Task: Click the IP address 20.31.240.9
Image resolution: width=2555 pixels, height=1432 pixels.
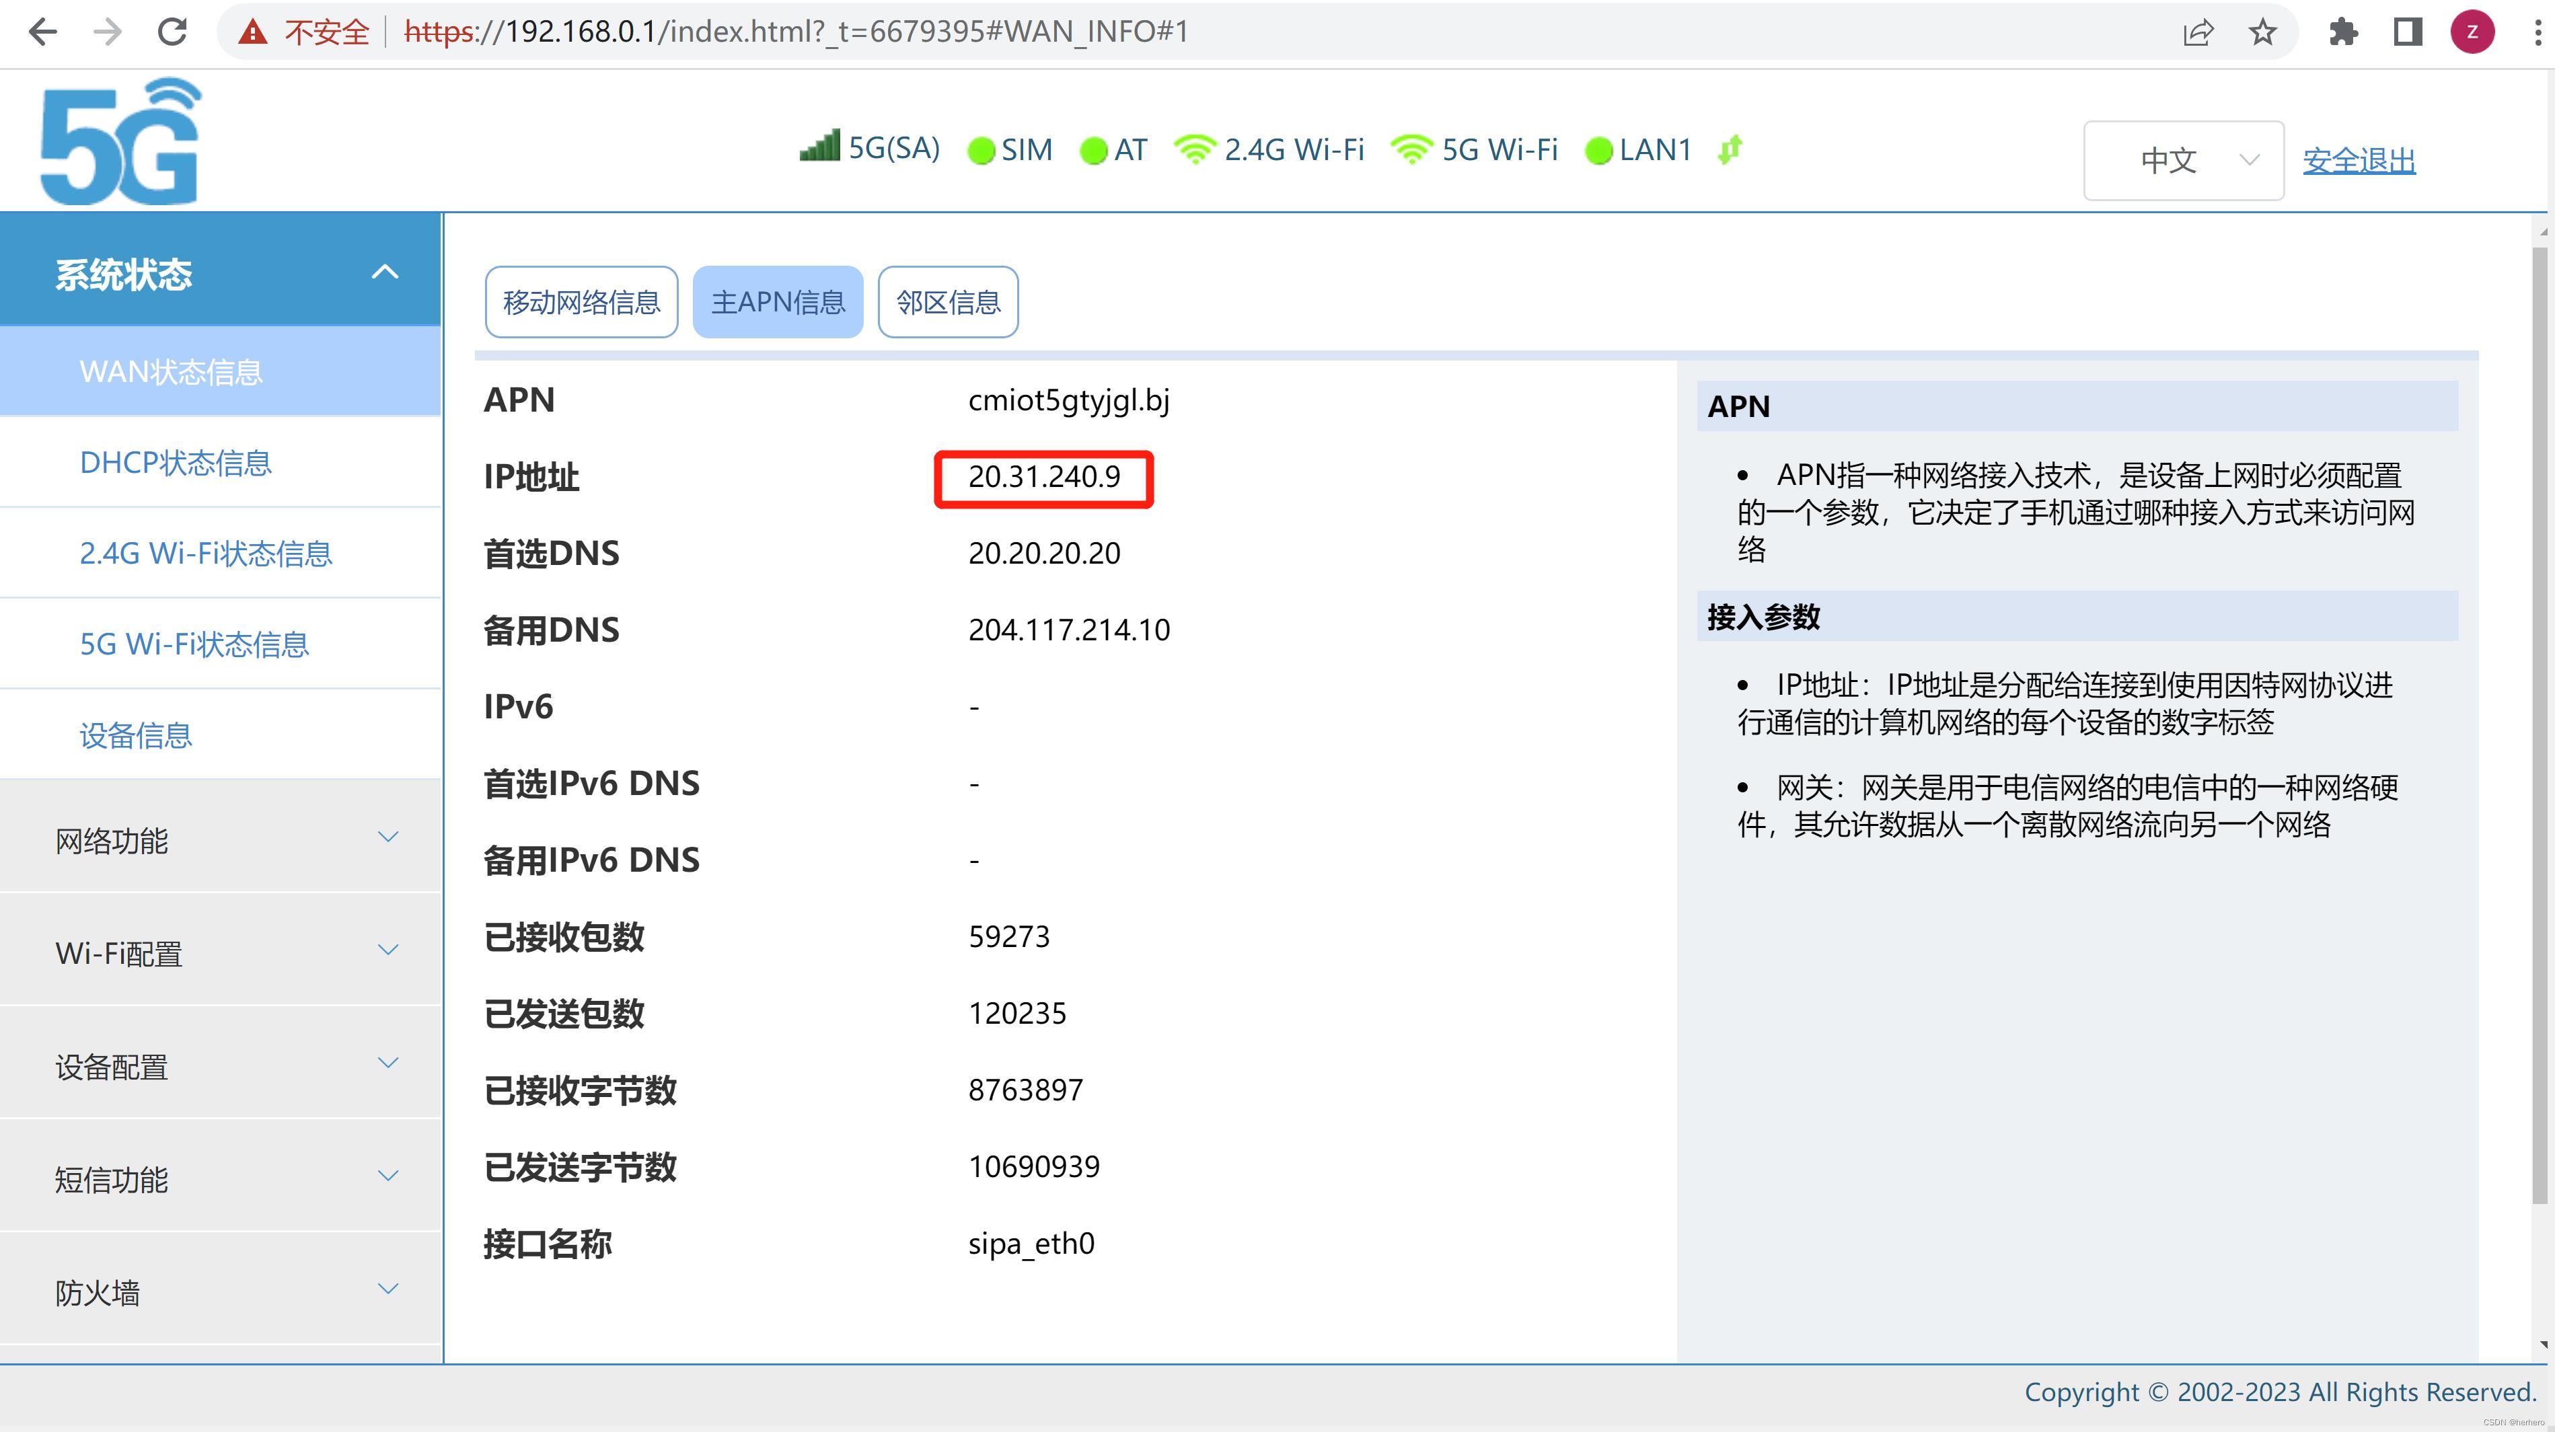Action: point(1043,477)
